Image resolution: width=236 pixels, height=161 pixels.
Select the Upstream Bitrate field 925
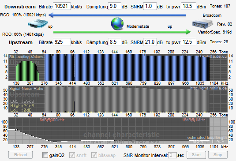pyautogui.click(x=62, y=42)
